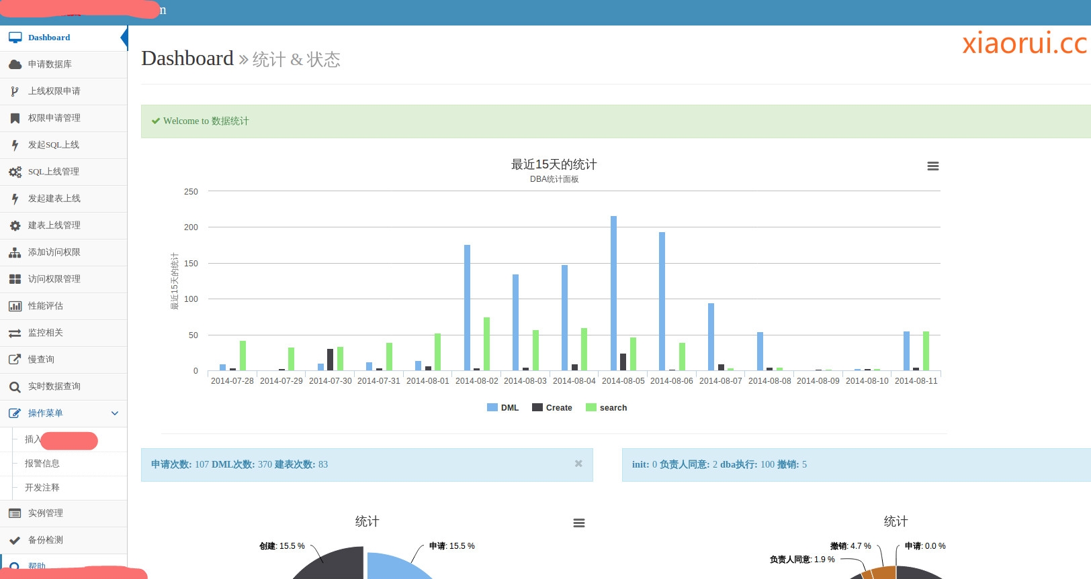
Task: Click the bar chart icon beside 性能评估
Action: (x=15, y=306)
